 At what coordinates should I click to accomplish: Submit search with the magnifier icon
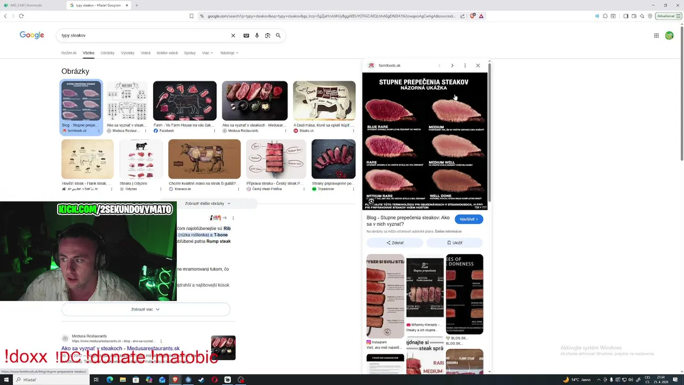click(278, 35)
